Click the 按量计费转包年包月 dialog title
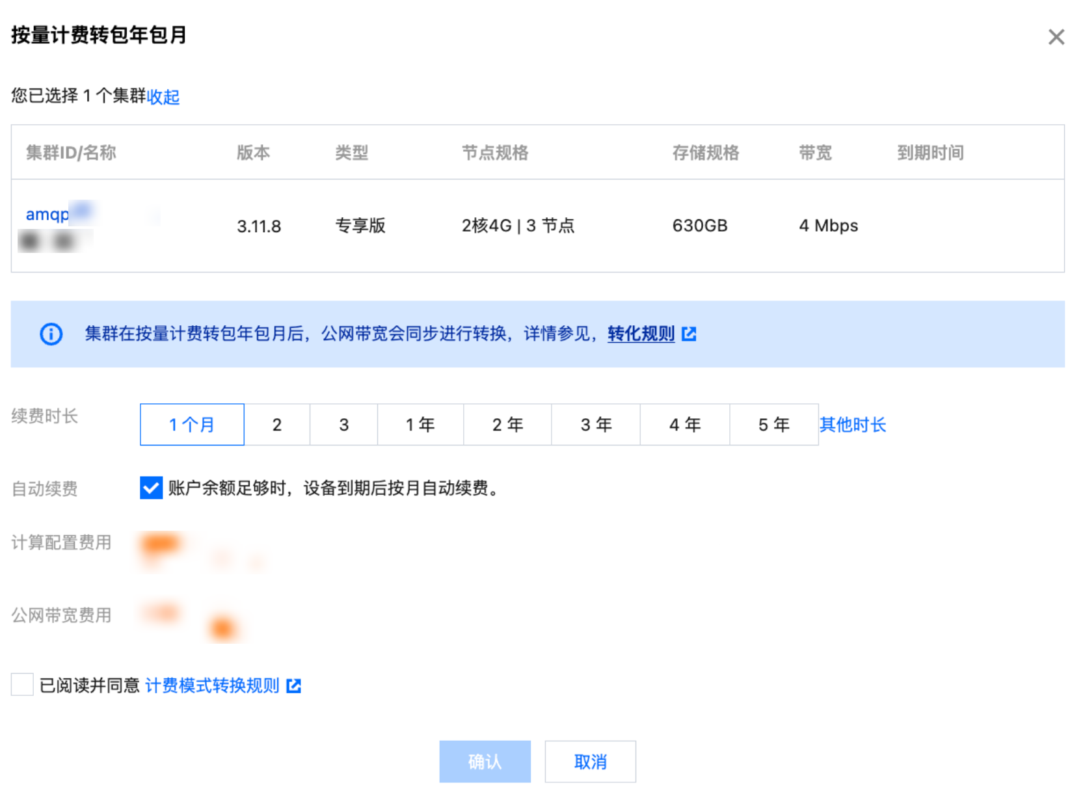The image size is (1085, 796). pyautogui.click(x=99, y=35)
